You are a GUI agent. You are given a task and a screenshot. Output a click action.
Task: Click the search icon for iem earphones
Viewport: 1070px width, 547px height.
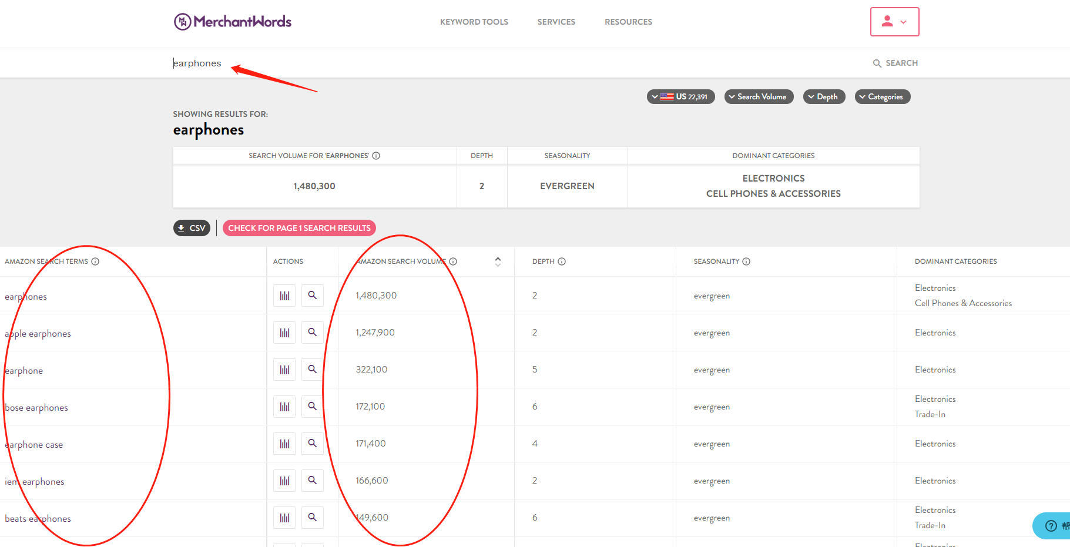pos(313,481)
